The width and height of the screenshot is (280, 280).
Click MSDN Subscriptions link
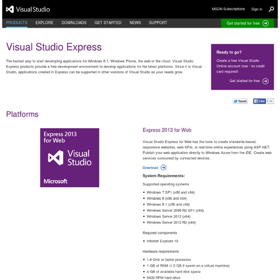(x=228, y=9)
